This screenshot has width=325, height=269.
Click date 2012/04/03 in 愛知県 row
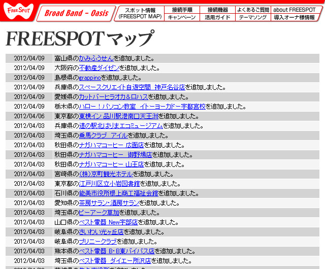point(29,203)
